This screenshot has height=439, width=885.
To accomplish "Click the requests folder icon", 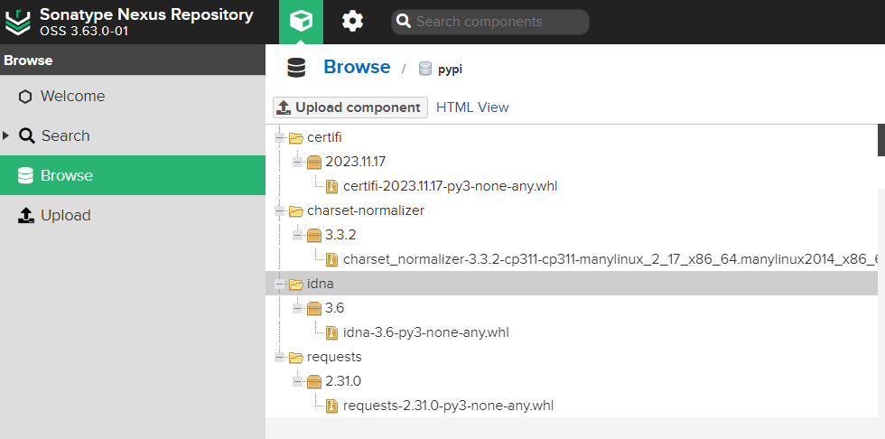I will tap(296, 357).
